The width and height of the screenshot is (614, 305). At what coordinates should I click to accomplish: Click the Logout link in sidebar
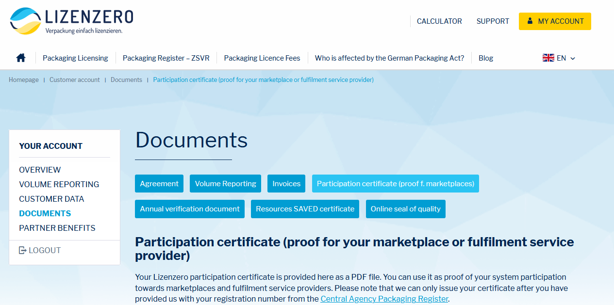(40, 250)
